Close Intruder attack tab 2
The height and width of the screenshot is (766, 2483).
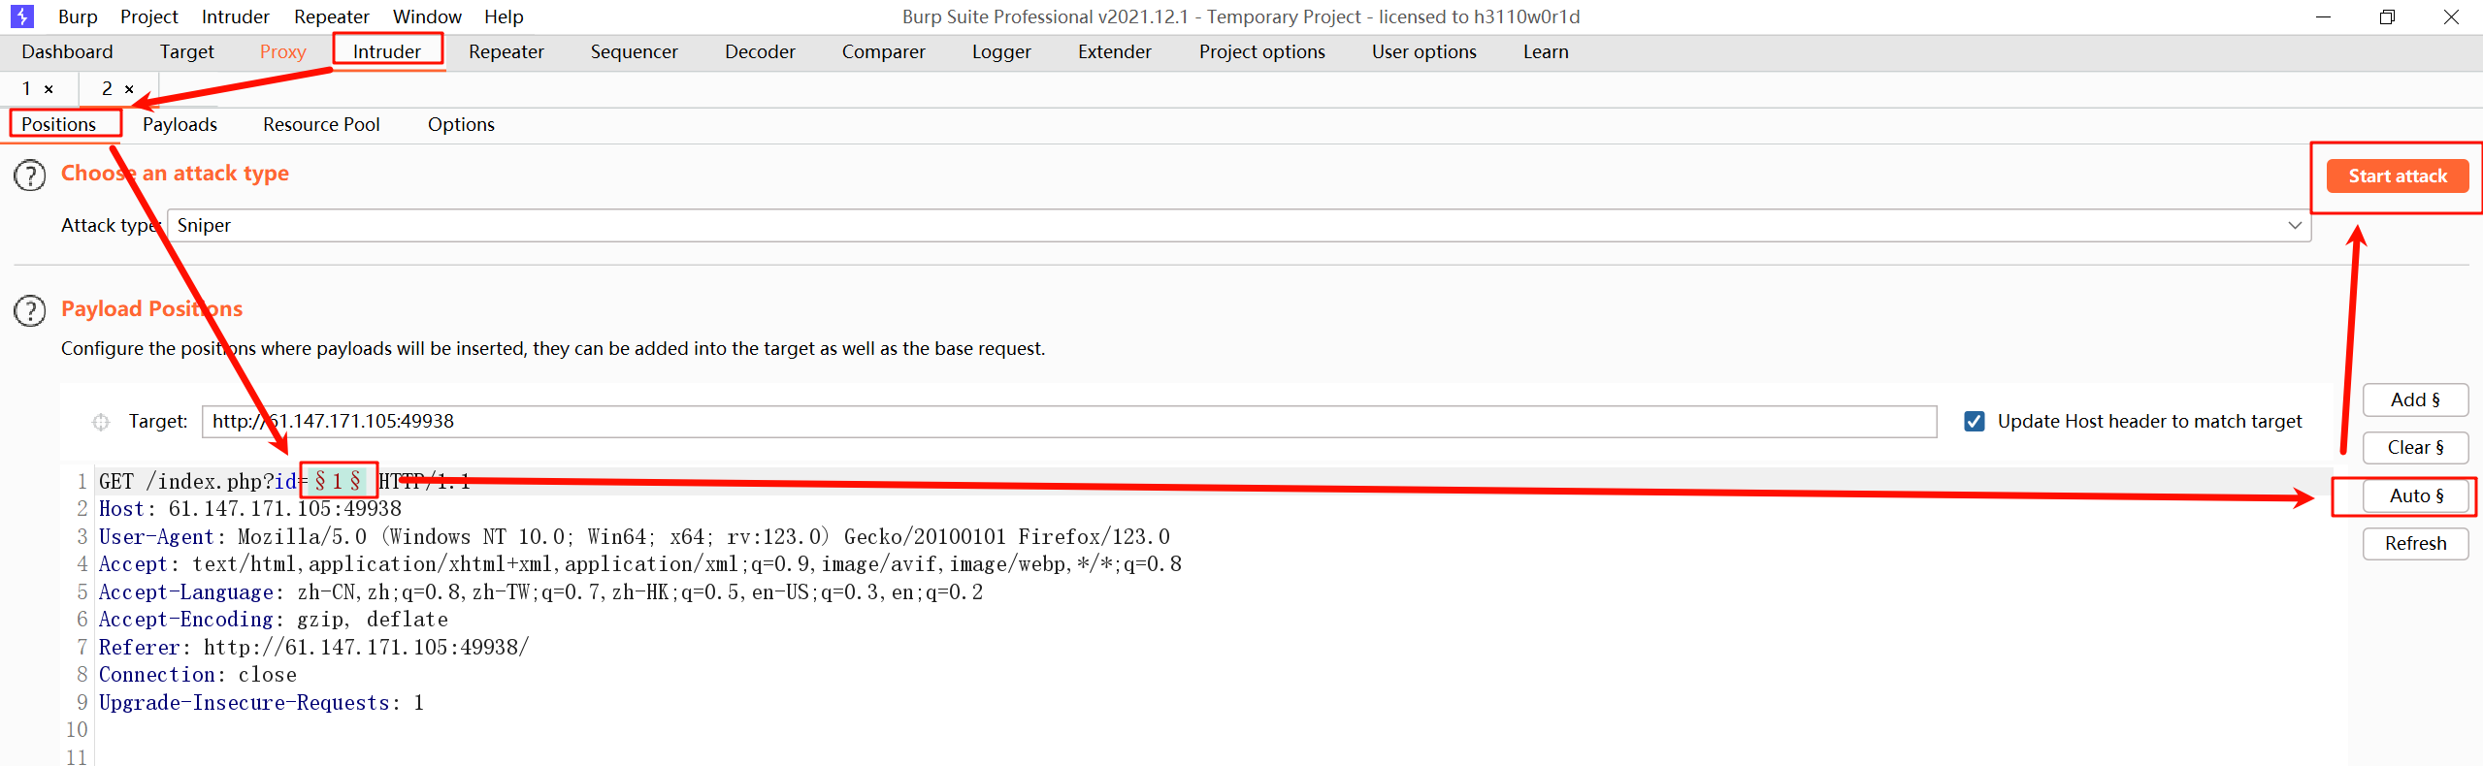click(129, 89)
